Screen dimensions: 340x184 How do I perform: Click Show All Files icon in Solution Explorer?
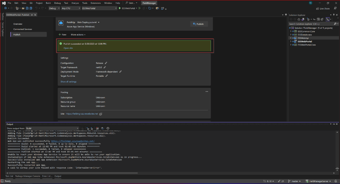tap(322, 19)
